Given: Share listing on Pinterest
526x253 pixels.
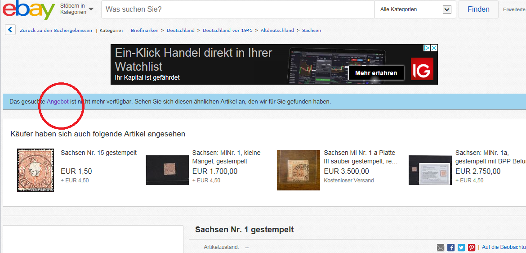Looking at the screenshot, I should (x=472, y=248).
